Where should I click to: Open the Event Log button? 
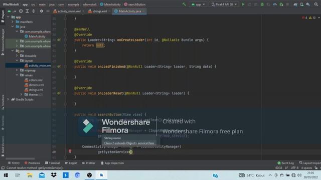click(285, 163)
